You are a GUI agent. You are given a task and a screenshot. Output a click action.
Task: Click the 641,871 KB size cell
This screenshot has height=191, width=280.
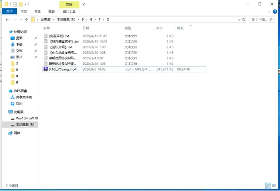[165, 69]
